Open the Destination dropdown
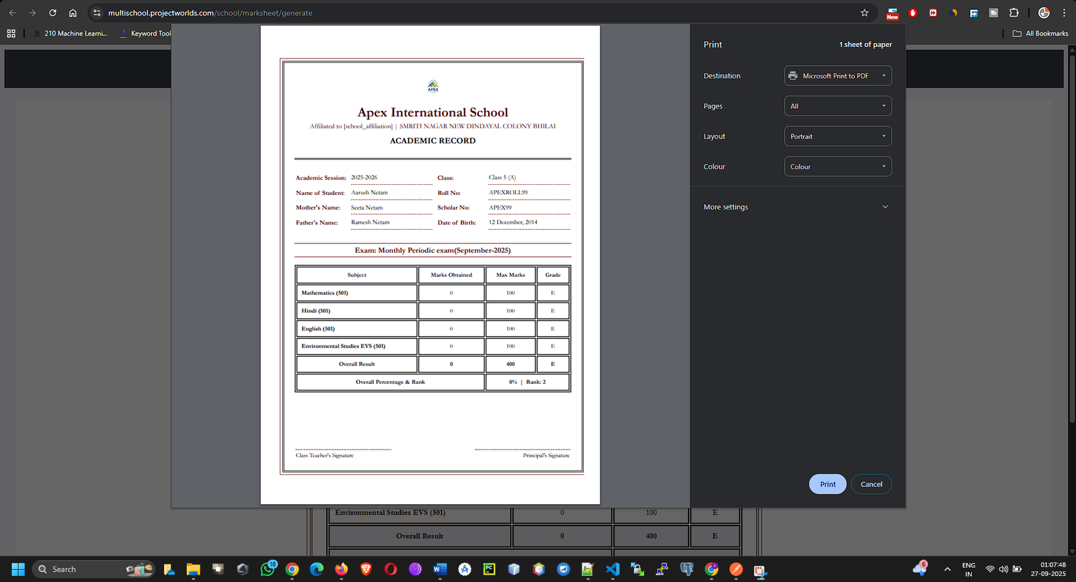This screenshot has width=1076, height=582. [x=837, y=76]
